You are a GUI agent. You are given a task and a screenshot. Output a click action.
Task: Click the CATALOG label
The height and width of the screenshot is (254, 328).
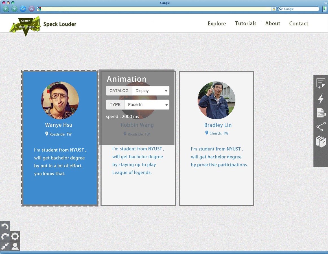(119, 91)
